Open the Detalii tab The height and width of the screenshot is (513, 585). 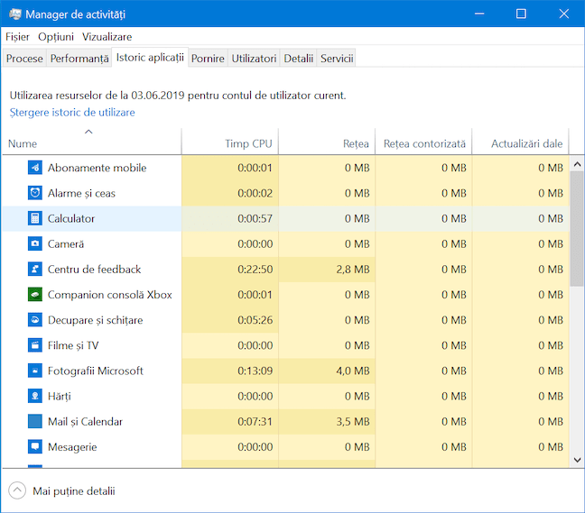pos(299,59)
